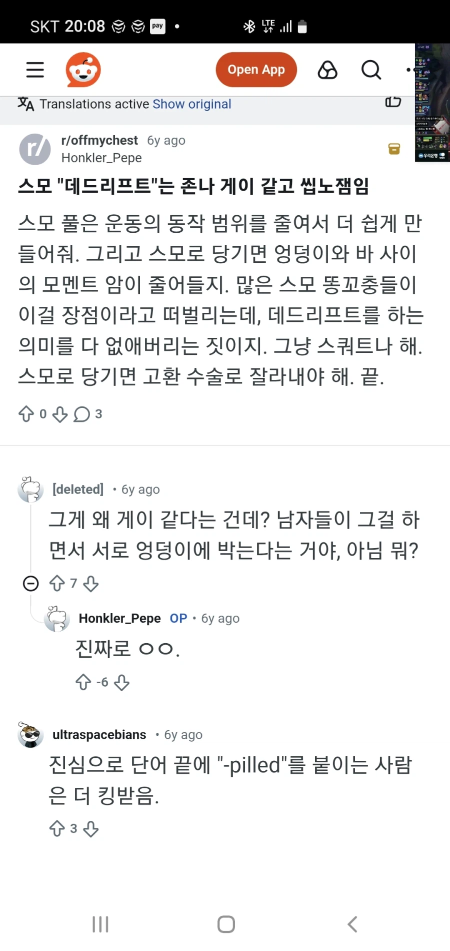Screen dimensions: 450x951
Task: Open r/offmychest subreddit
Action: tap(99, 140)
